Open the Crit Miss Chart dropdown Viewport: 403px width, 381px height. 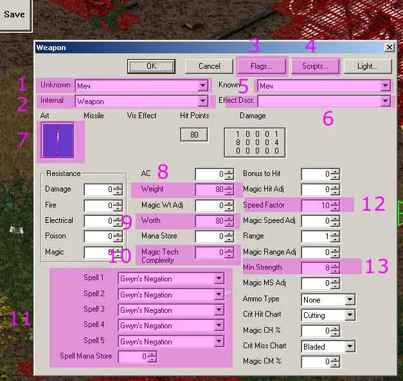(x=350, y=347)
